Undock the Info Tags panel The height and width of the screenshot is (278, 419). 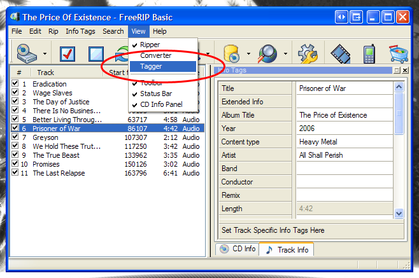(x=397, y=70)
